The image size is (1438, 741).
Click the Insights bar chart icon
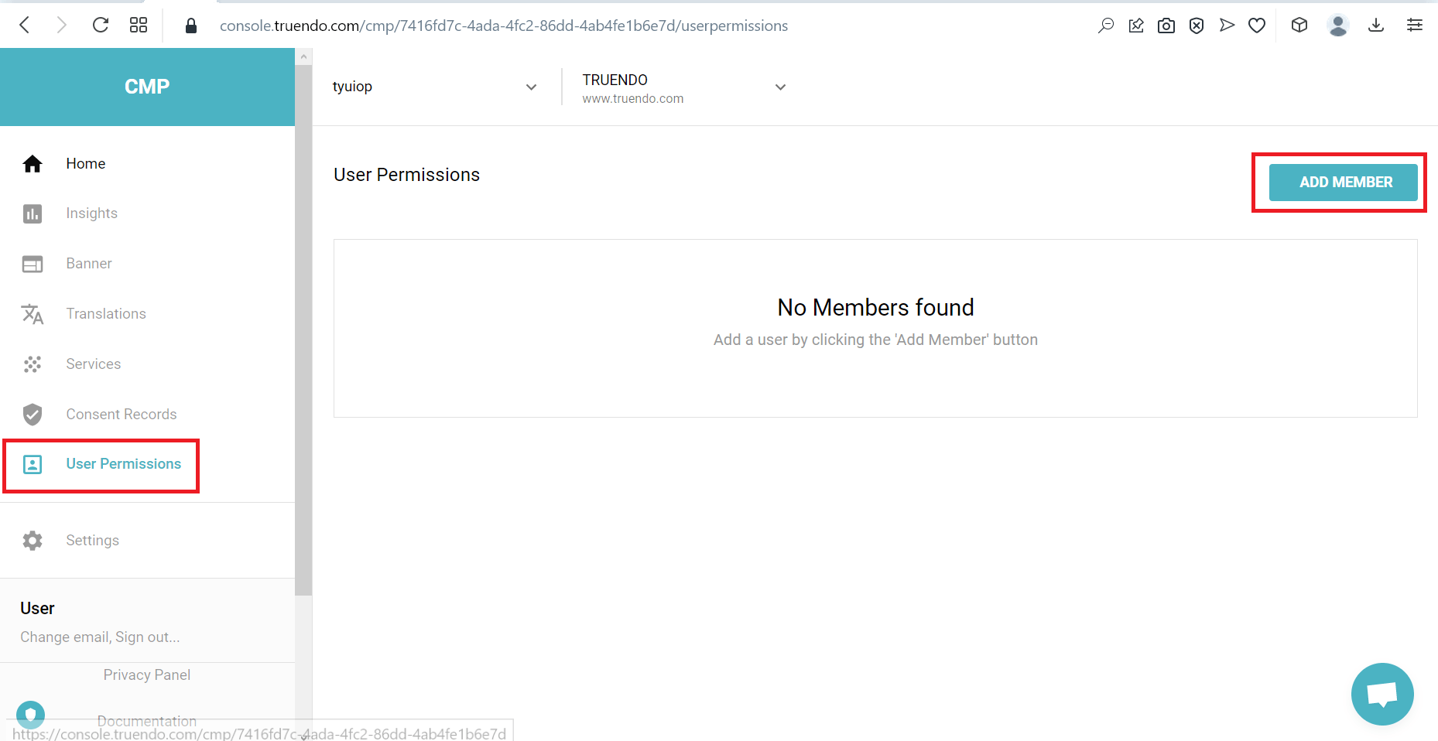click(x=33, y=213)
